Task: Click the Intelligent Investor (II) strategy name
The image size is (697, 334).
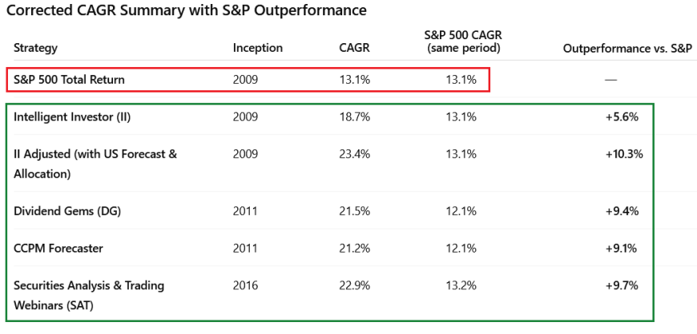Action: [72, 117]
